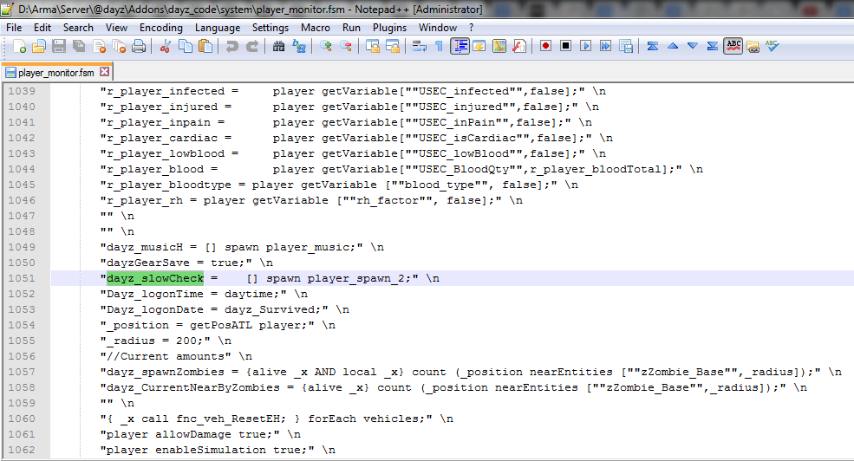The image size is (854, 461).
Task: Click "_radius = 200;" text
Action: (154, 341)
